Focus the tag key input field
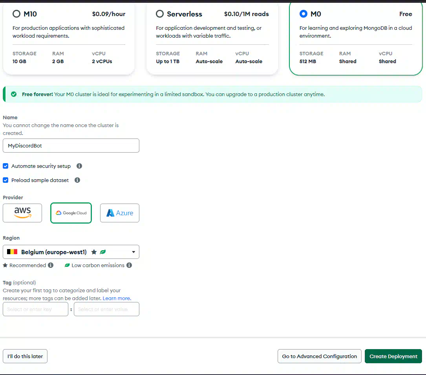426x375 pixels. click(x=35, y=309)
